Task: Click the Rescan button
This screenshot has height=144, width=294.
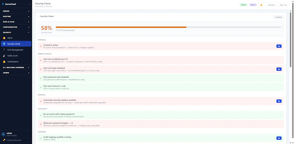Action: (x=279, y=17)
